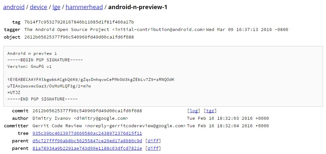View diff for parent 81a78934

153,148
